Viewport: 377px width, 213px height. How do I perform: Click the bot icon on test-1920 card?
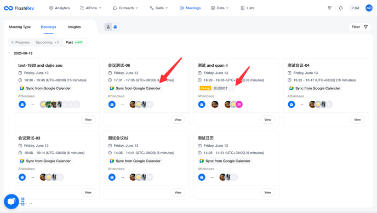point(22,105)
